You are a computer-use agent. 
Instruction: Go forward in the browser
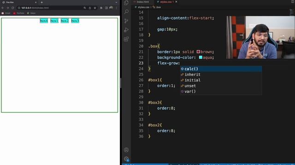coord(8,8)
